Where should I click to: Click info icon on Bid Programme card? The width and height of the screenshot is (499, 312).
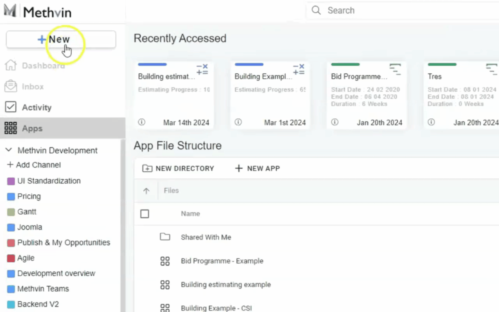(x=335, y=122)
